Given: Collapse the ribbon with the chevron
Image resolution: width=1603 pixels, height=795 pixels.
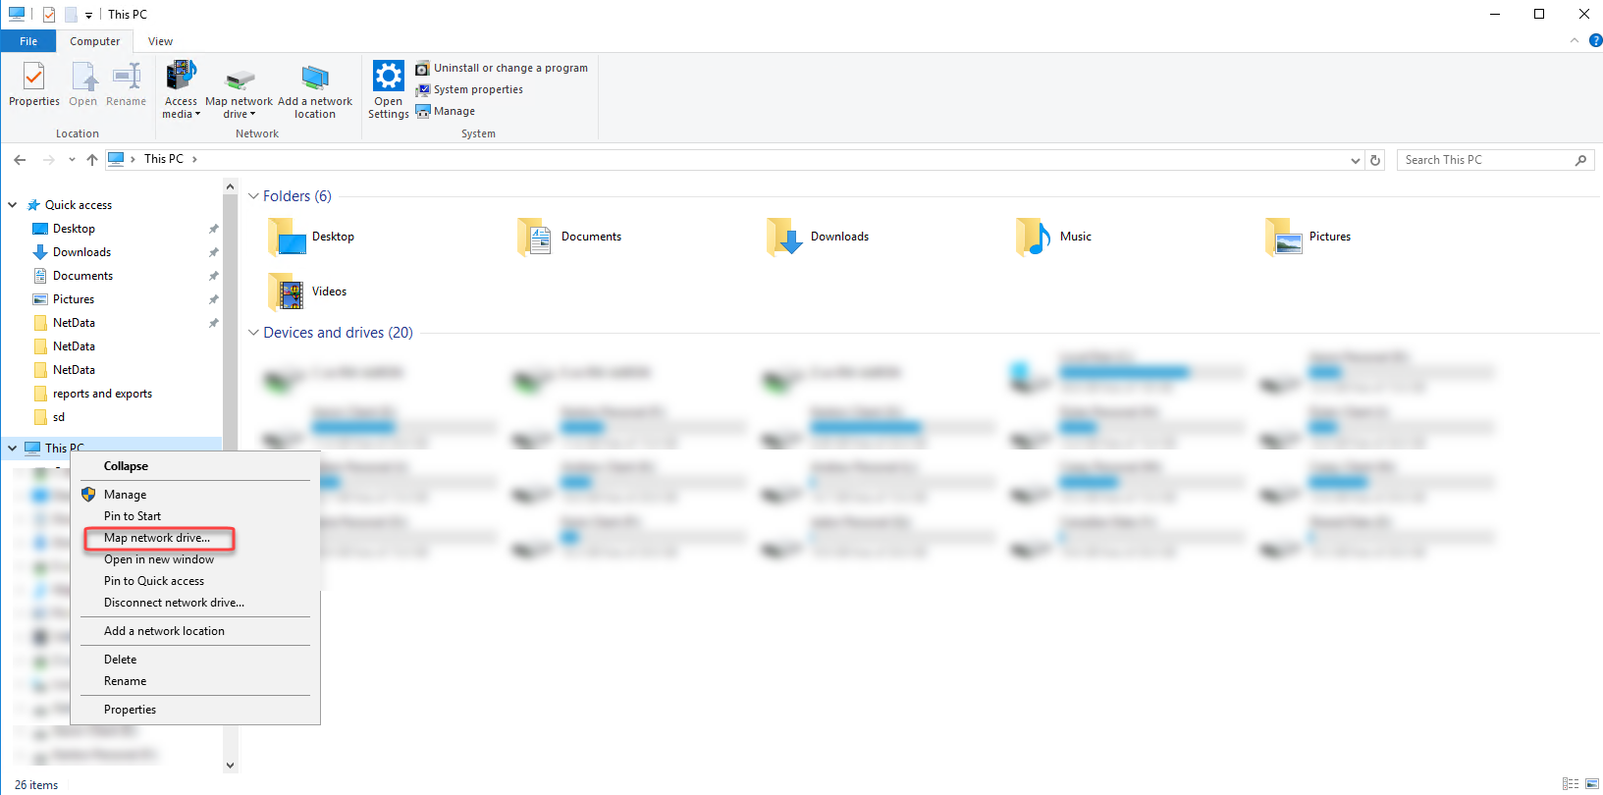Looking at the screenshot, I should tap(1575, 40).
